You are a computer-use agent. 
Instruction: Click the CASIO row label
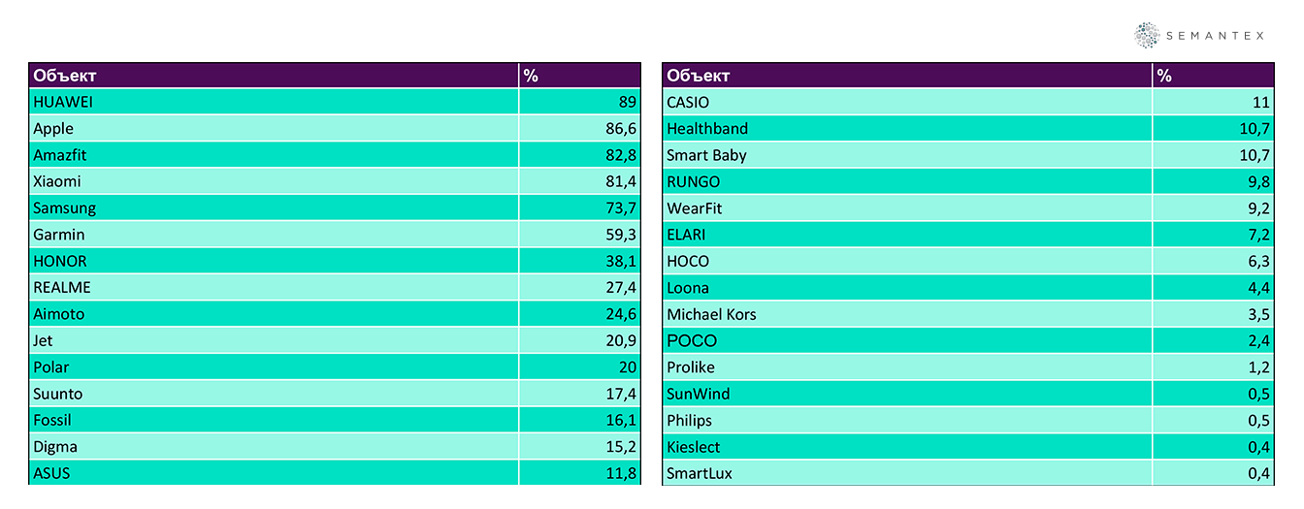[x=688, y=102]
